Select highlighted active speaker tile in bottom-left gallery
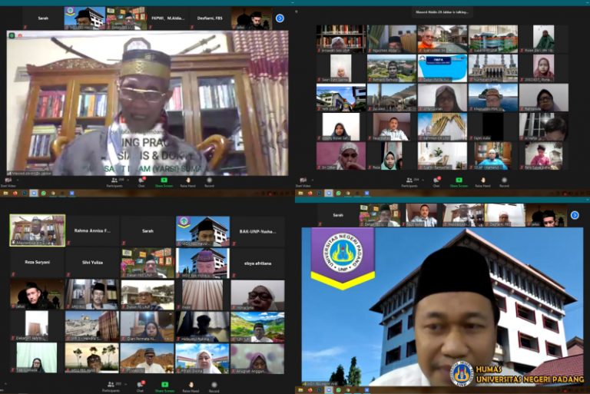Screen dimensions: 590x394 click(37, 230)
